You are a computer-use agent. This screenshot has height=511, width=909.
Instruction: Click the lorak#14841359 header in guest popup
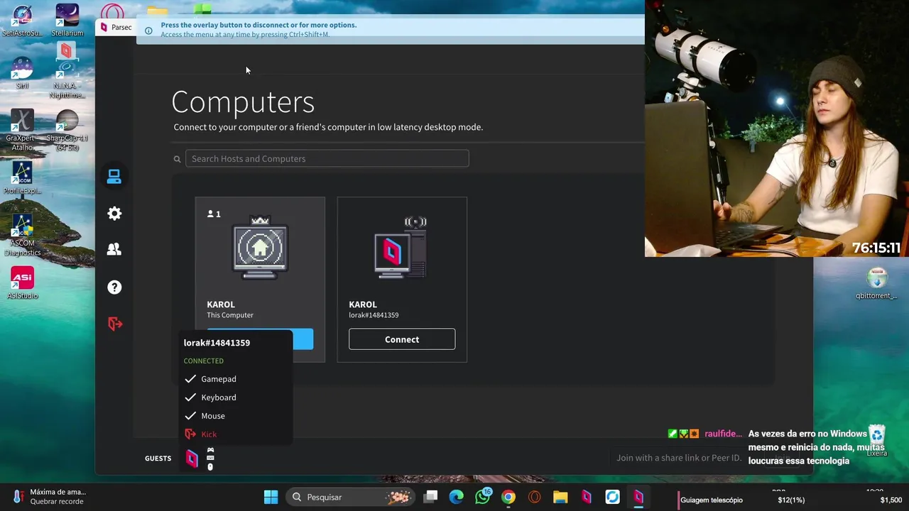(x=217, y=343)
